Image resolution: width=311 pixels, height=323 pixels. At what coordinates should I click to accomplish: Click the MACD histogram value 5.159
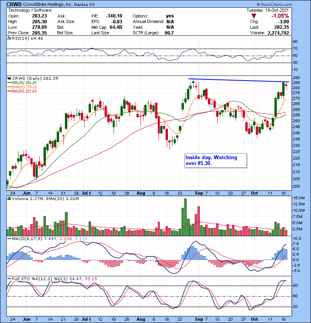[81, 239]
